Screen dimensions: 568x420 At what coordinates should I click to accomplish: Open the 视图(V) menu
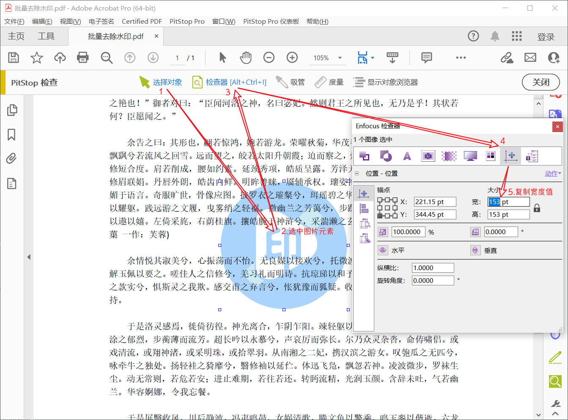(x=70, y=22)
